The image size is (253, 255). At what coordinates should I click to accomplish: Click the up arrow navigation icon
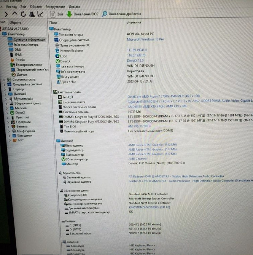(16, 14)
